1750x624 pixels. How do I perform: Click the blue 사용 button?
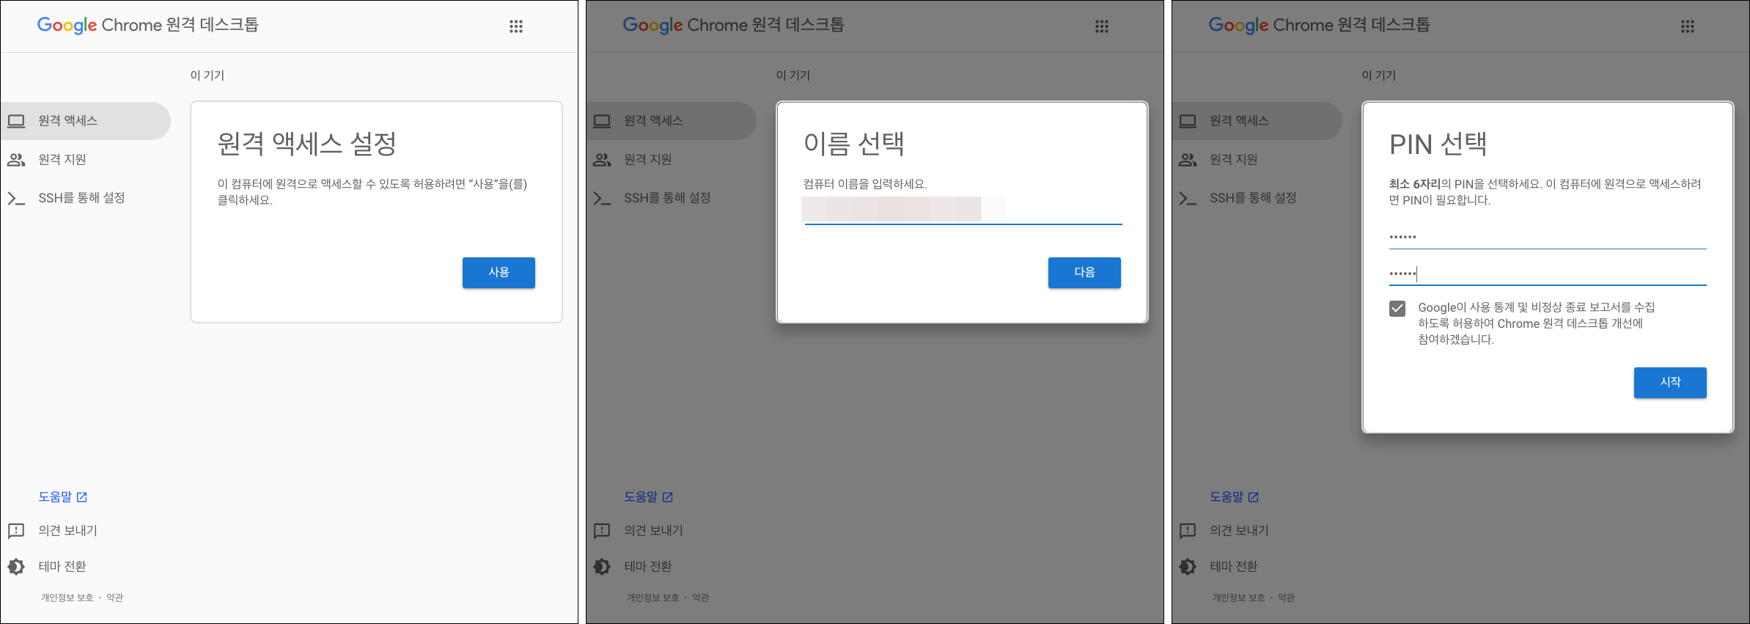pyautogui.click(x=499, y=273)
